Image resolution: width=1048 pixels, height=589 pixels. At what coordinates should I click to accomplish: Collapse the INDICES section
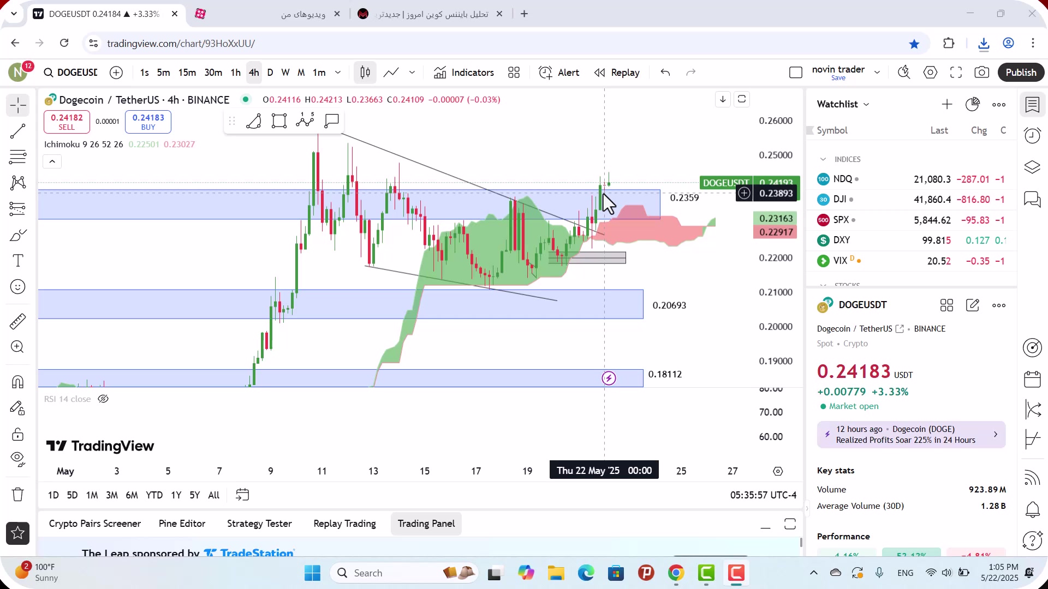[823, 159]
